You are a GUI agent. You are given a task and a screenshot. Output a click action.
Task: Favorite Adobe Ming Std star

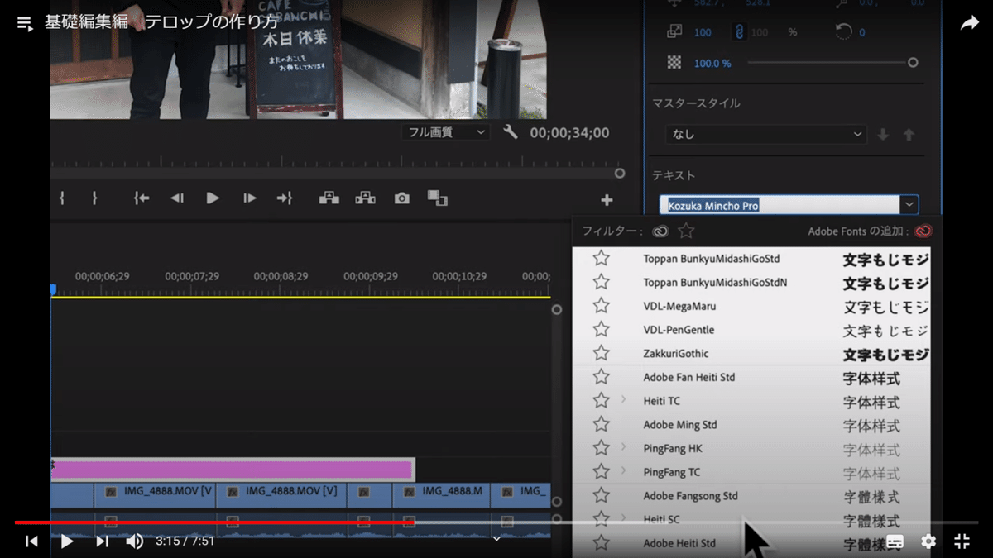(x=601, y=425)
